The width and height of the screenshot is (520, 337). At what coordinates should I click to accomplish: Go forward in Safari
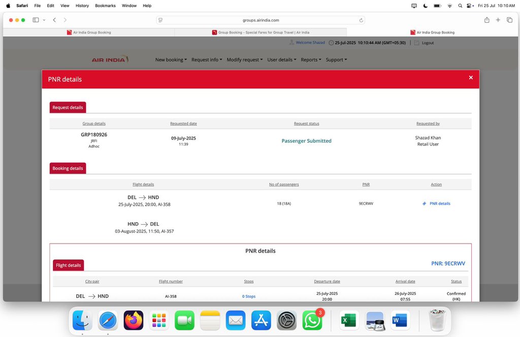[65, 20]
